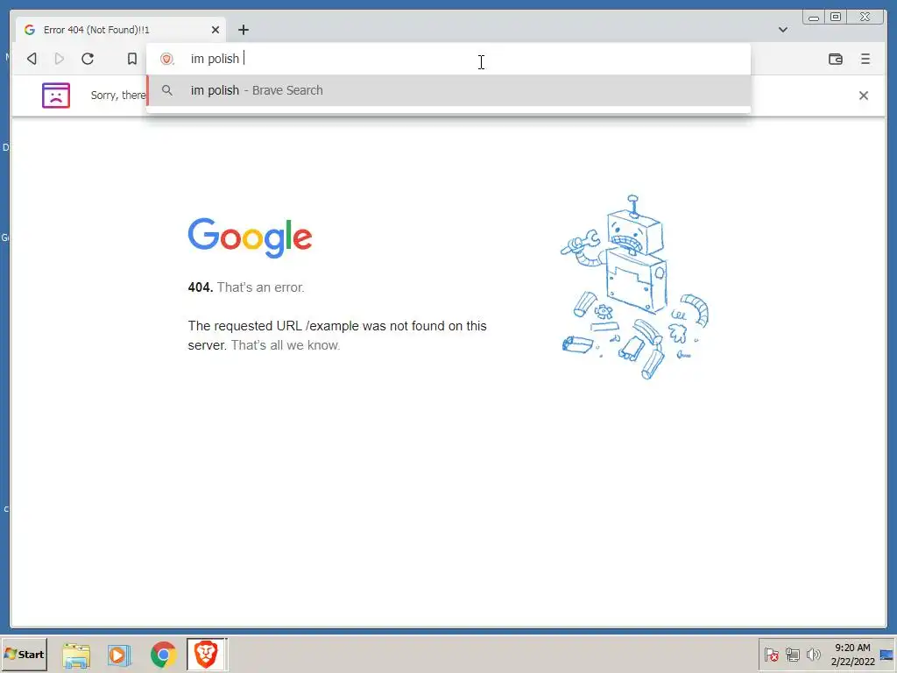The height and width of the screenshot is (673, 897).
Task: Open a new tab with plus button
Action: (x=244, y=30)
